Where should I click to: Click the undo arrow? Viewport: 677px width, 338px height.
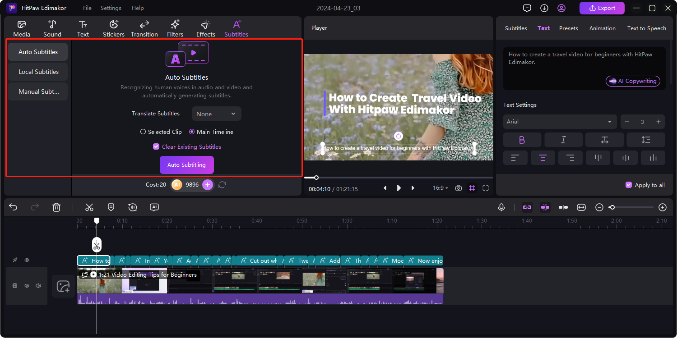pos(13,207)
